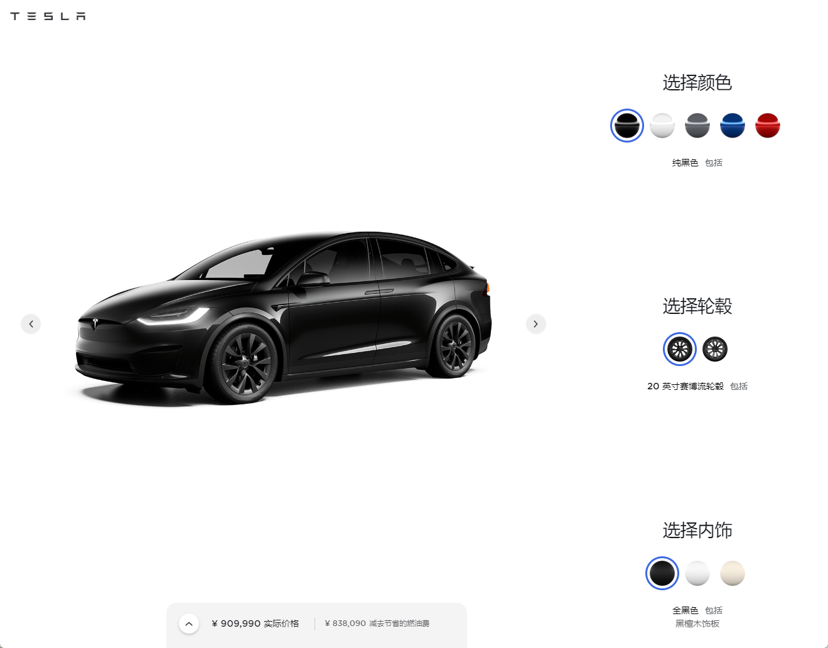Choose the white interior option
Image resolution: width=828 pixels, height=648 pixels.
pos(697,573)
